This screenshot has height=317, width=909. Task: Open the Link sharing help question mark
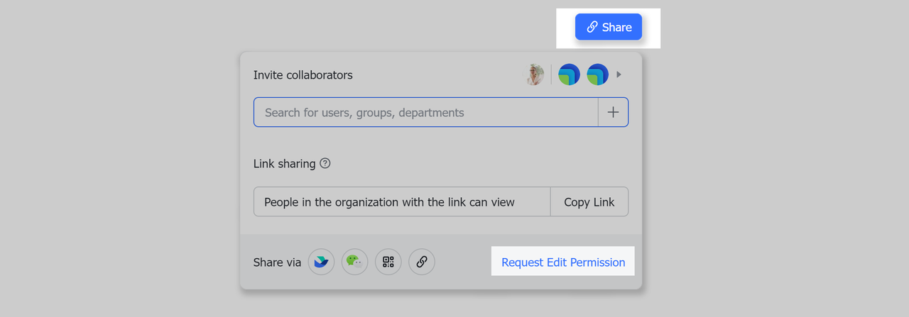pyautogui.click(x=325, y=163)
